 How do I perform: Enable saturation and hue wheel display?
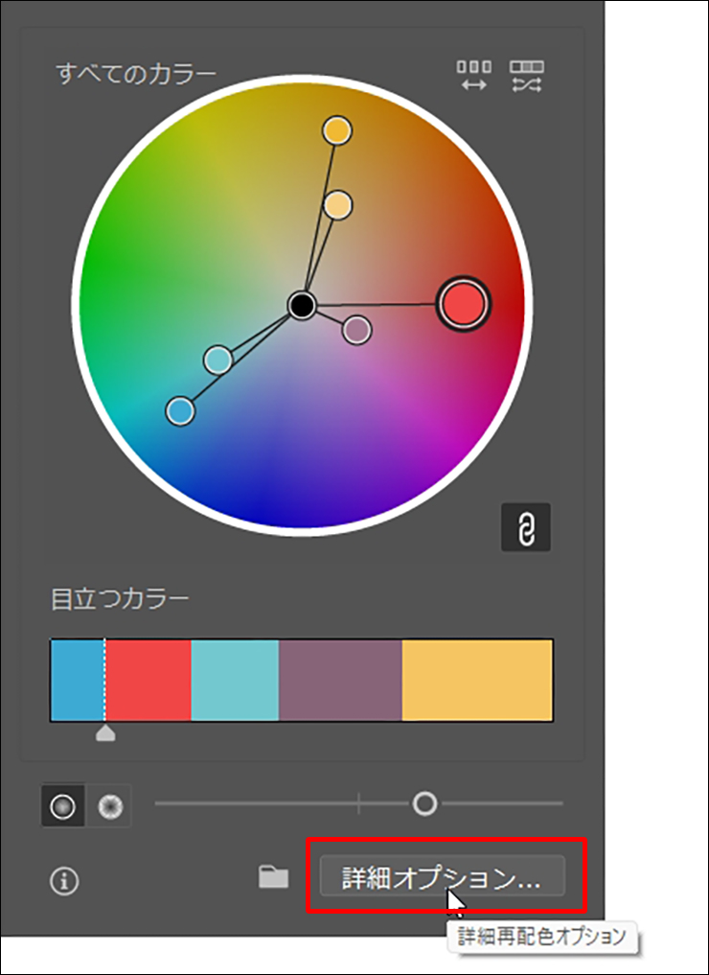62,806
